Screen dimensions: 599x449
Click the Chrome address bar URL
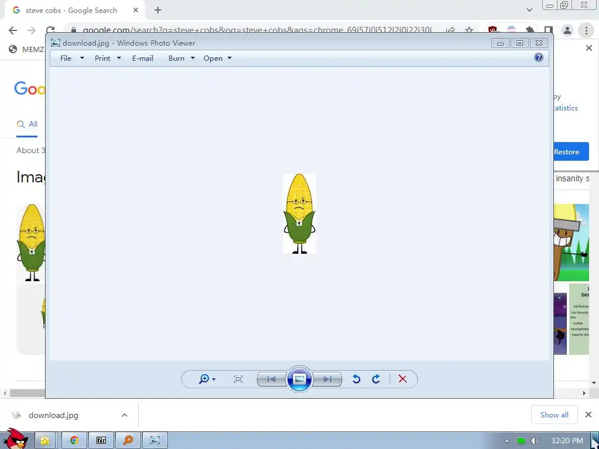(x=257, y=30)
